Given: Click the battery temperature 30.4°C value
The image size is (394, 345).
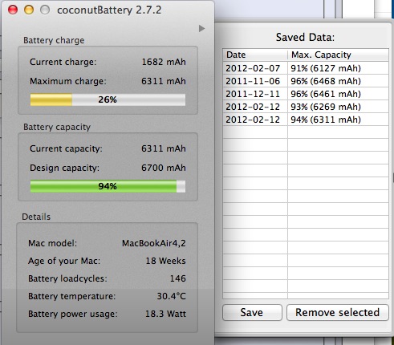Looking at the screenshot, I should coord(171,296).
